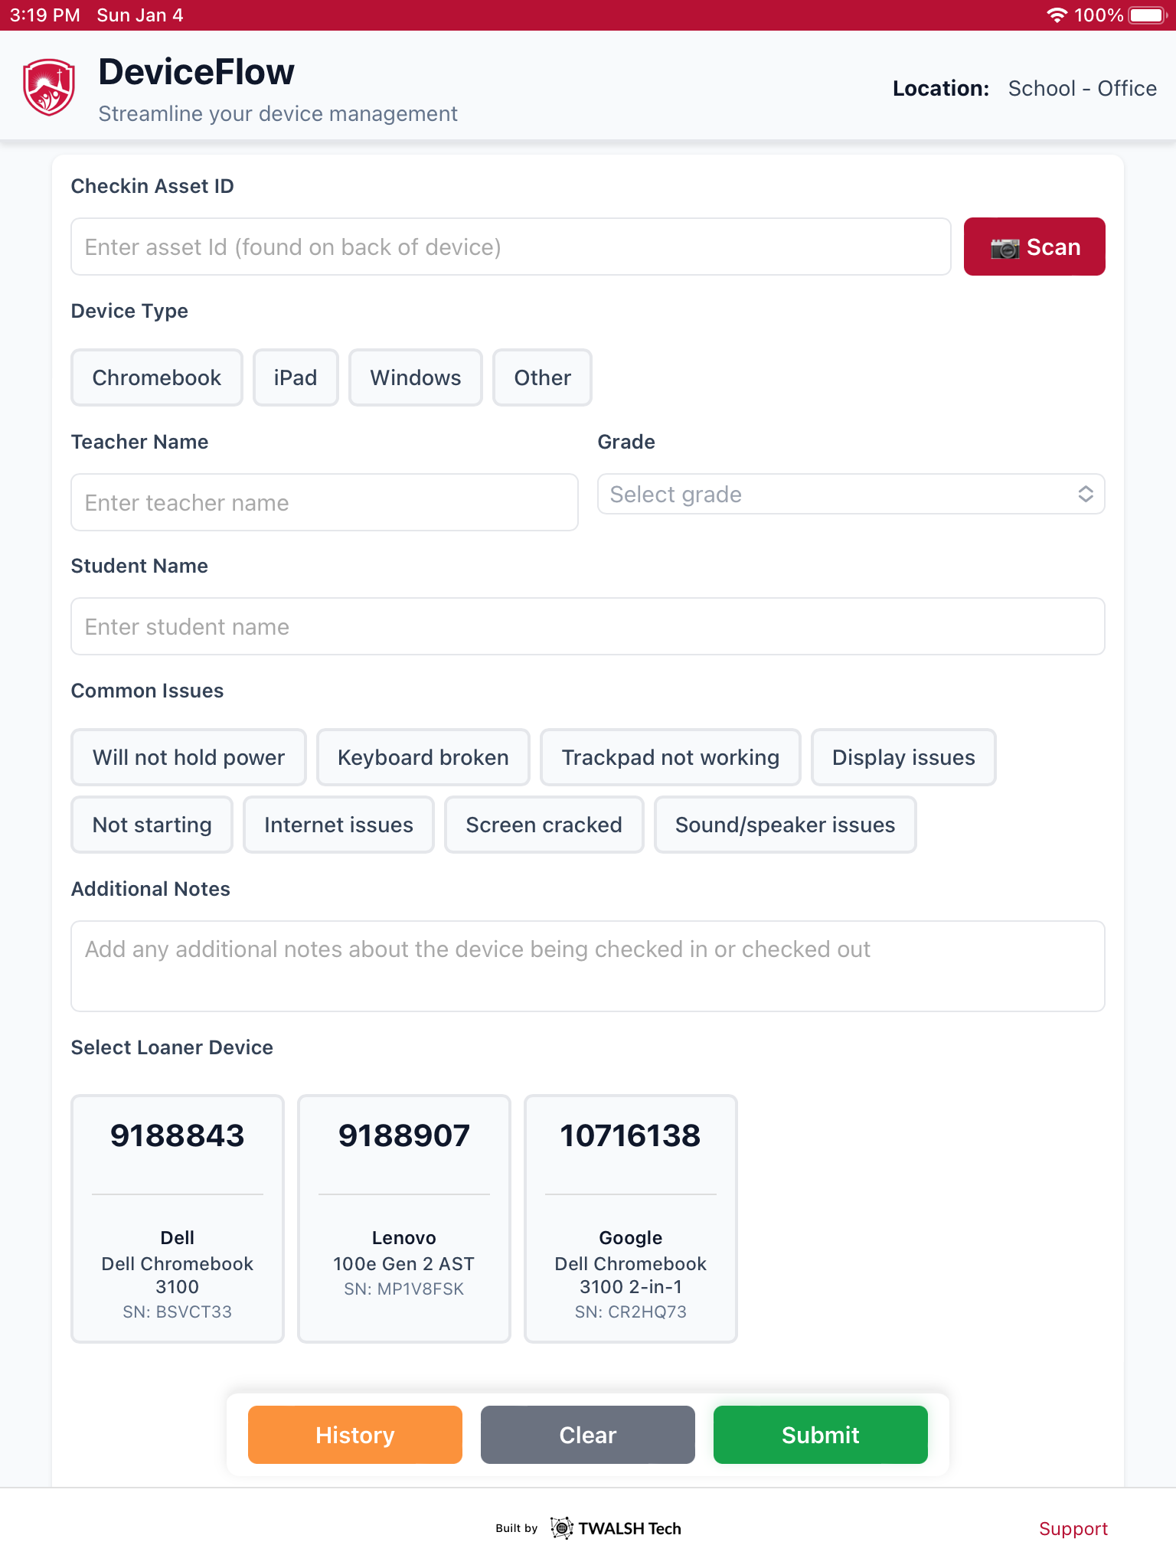Select the iPad device type
The height and width of the screenshot is (1568, 1176).
point(296,377)
